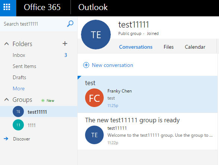219x165 pixels.
Task: Open the Sent Items folder
Action: point(25,66)
